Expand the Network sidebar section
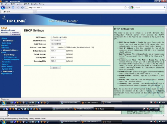The width and height of the screenshot is (167, 128). tap(5, 45)
